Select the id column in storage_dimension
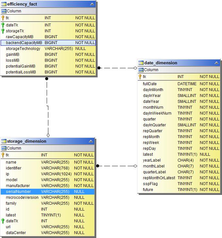Viewport: 222px width, 238px height. (x=47, y=209)
